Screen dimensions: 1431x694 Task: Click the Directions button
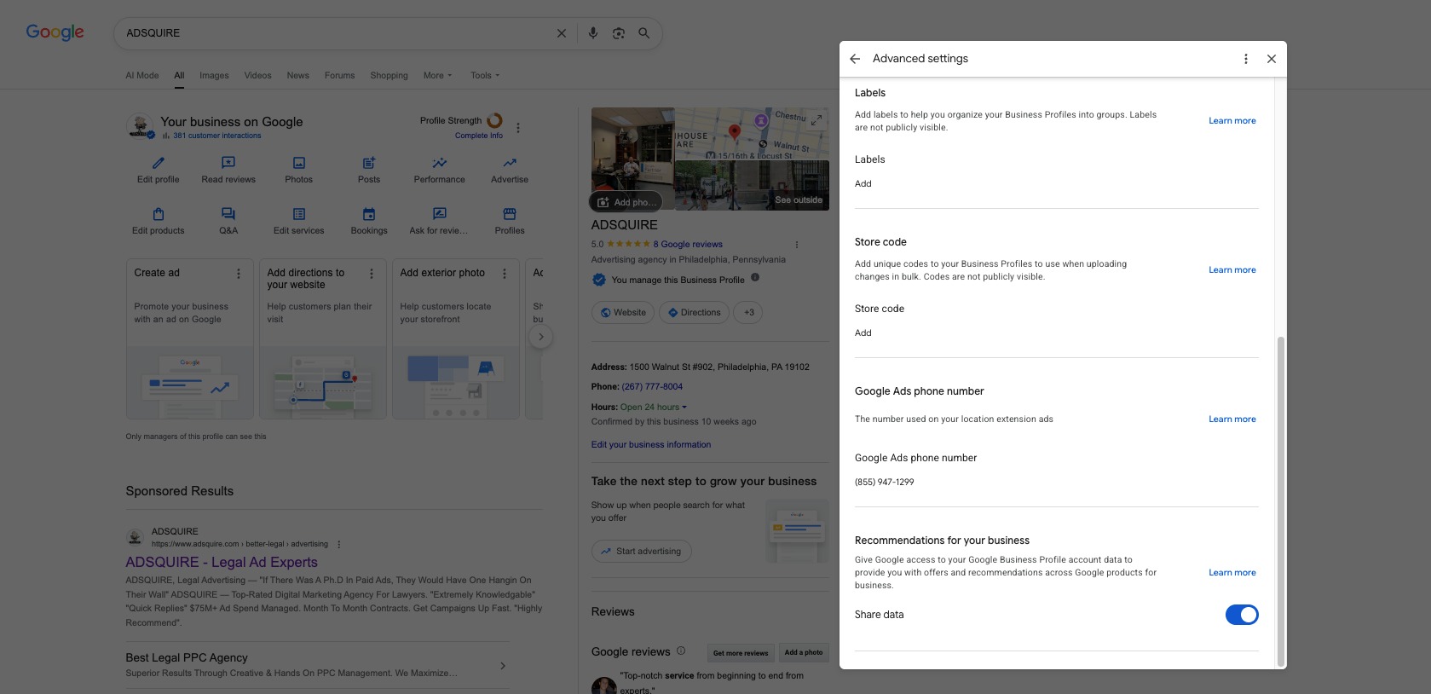point(694,313)
